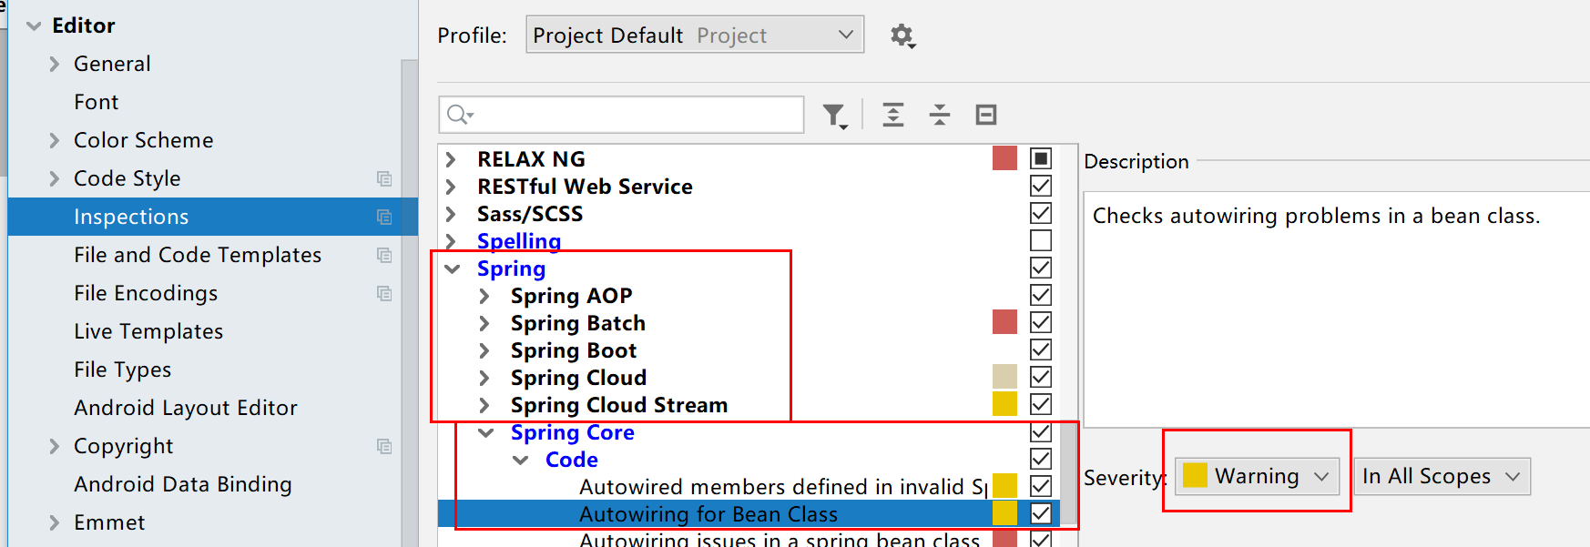Open the Severity Warning dropdown
Screen dimensions: 1590x547
1257,476
